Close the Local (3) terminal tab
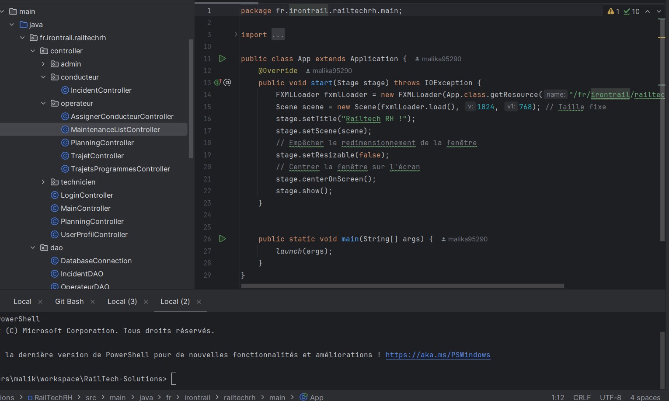This screenshot has width=669, height=401. coord(146,302)
